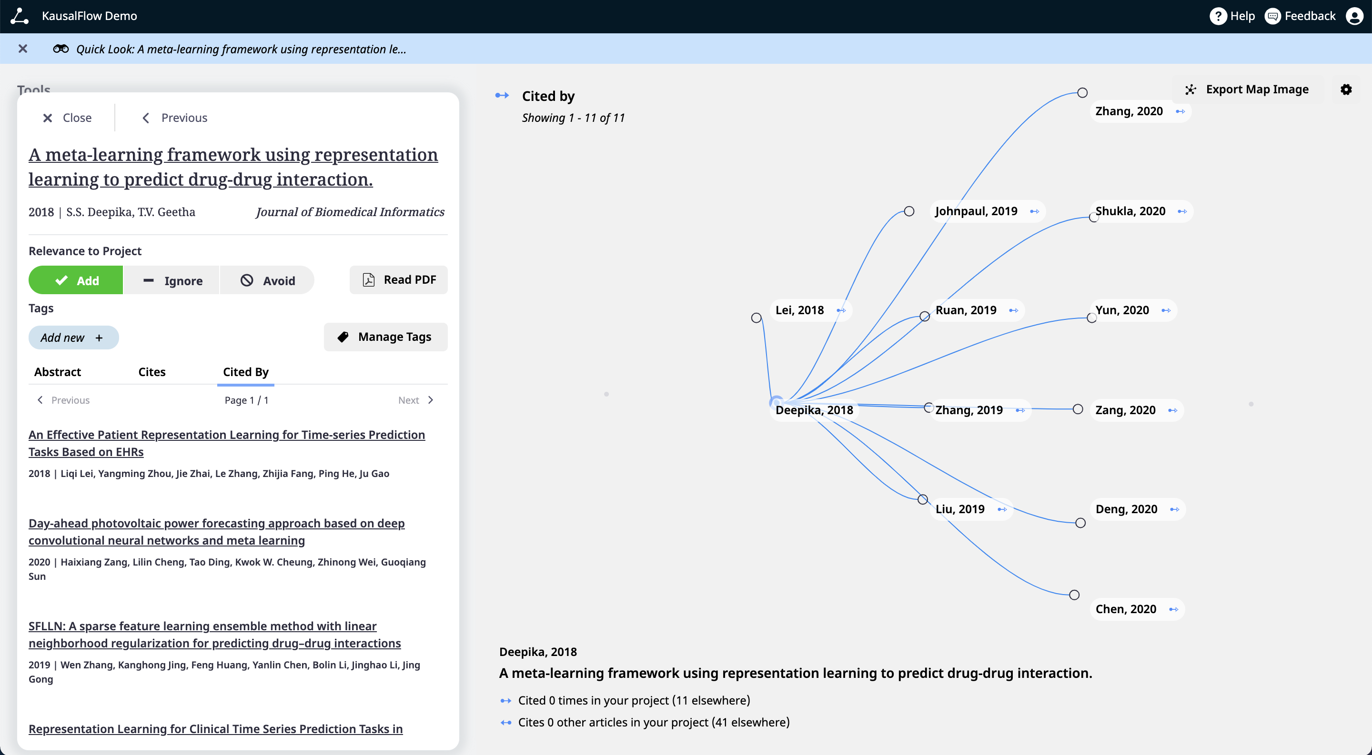Mark the paper as Add to project
Image resolution: width=1372 pixels, height=755 pixels.
click(75, 280)
